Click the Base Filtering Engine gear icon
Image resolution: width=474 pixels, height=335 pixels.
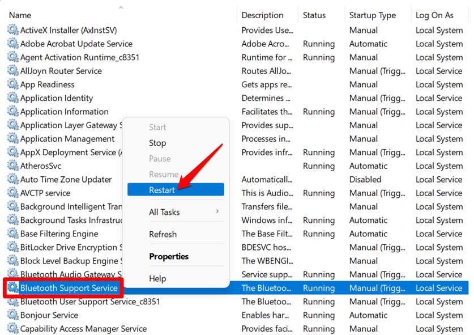tap(12, 234)
